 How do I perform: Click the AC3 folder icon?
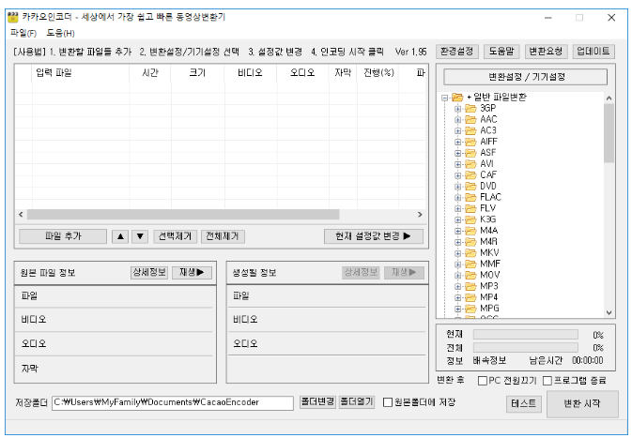[x=470, y=130]
